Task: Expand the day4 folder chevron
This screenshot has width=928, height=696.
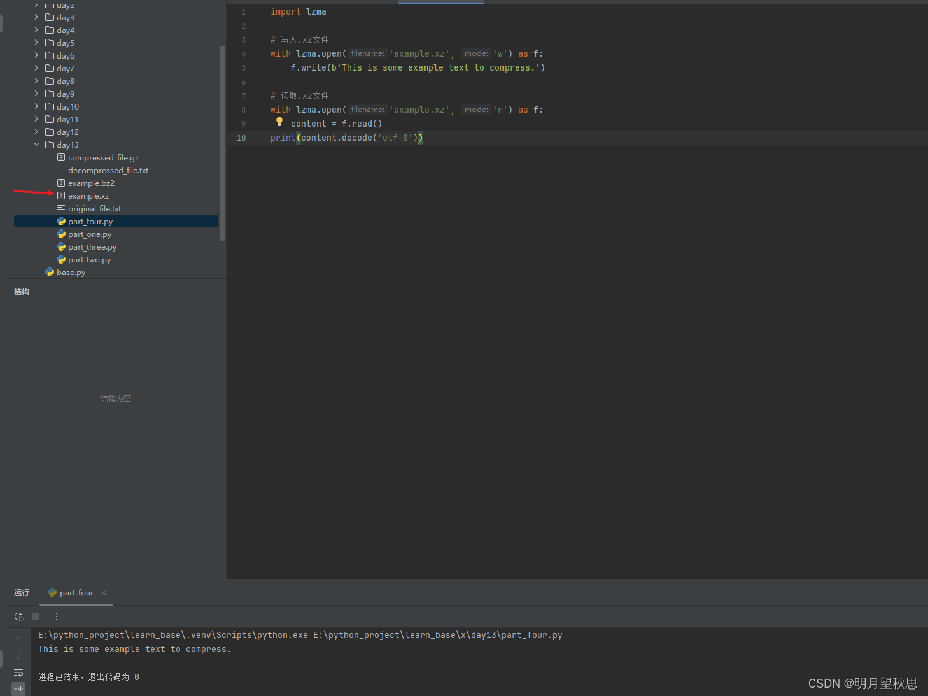Action: pyautogui.click(x=36, y=30)
